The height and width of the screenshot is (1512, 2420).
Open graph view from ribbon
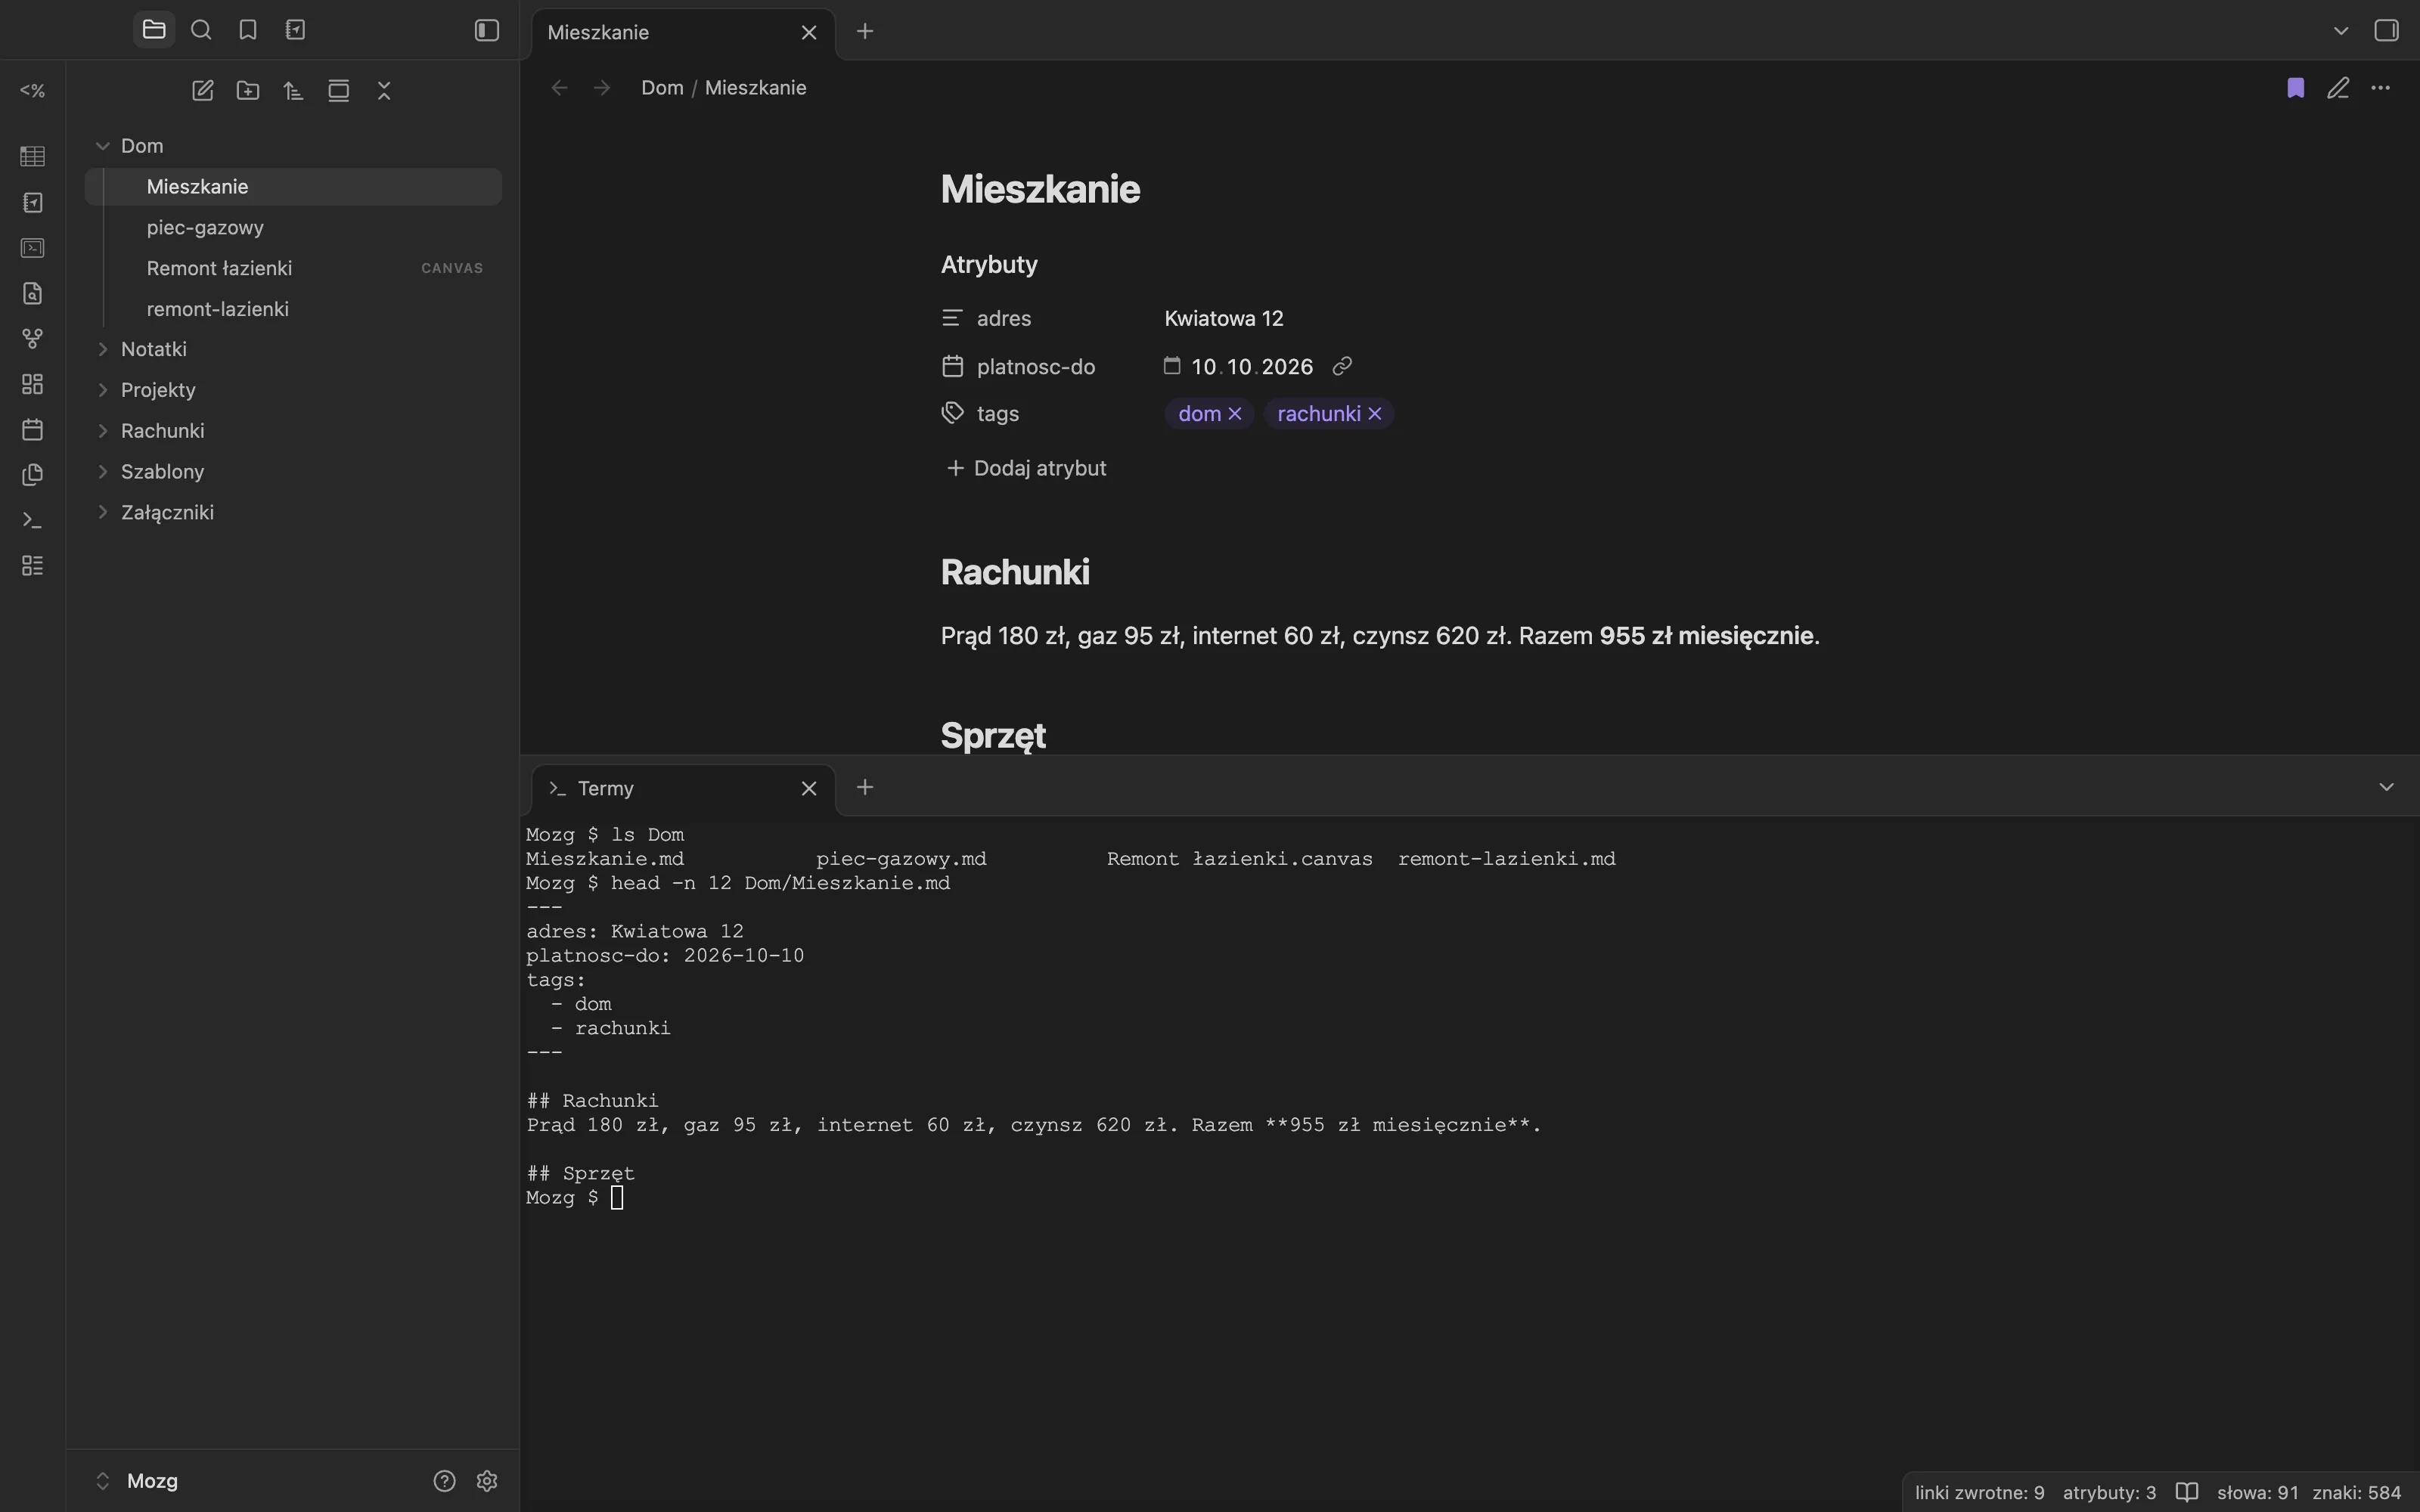click(33, 339)
